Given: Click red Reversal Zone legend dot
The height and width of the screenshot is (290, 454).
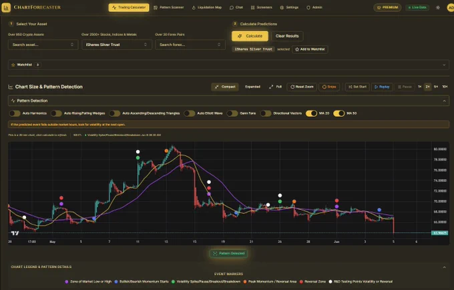Looking at the screenshot, I should 301,281.
